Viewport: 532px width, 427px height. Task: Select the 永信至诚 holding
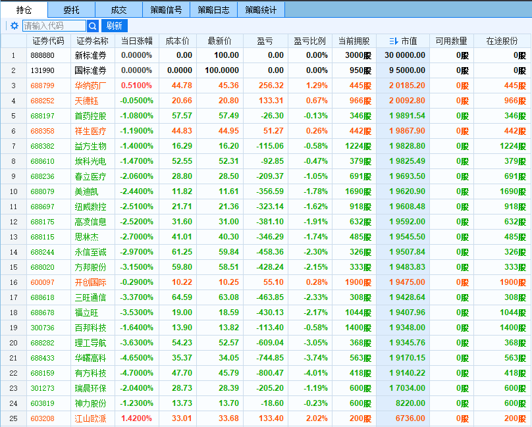[91, 252]
